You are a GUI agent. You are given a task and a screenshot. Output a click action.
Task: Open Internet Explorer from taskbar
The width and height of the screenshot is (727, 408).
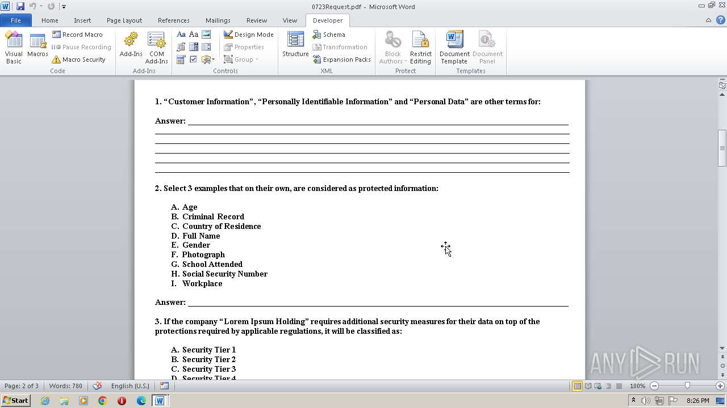[x=45, y=401]
